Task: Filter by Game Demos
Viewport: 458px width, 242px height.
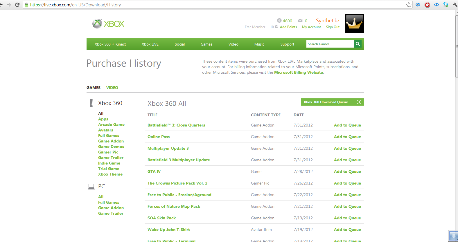Action: [111, 147]
